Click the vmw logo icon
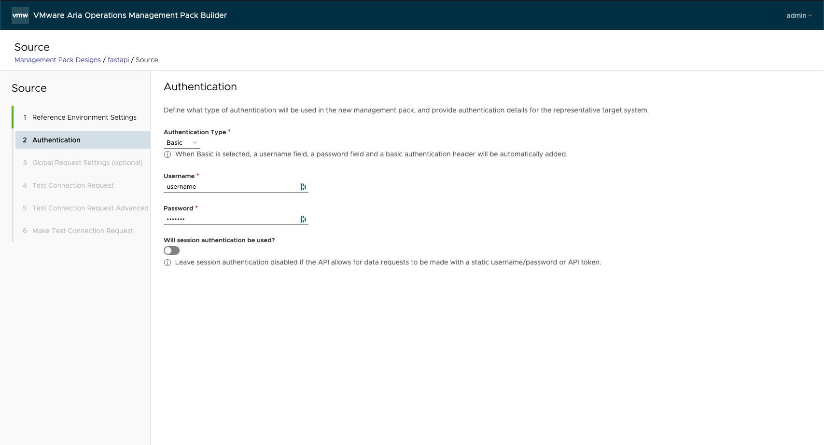Image resolution: width=824 pixels, height=445 pixels. pyautogui.click(x=20, y=15)
